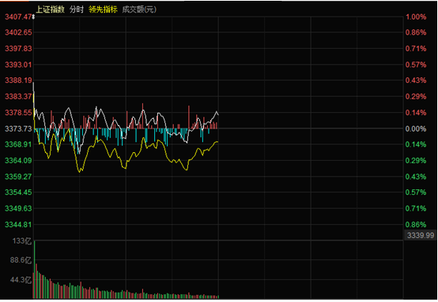
Task: Click the 1.00% top percentage label
Action: (416, 17)
